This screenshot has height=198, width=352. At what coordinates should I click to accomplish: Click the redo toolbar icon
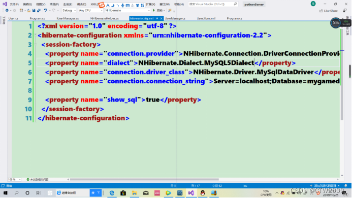coord(54,10)
